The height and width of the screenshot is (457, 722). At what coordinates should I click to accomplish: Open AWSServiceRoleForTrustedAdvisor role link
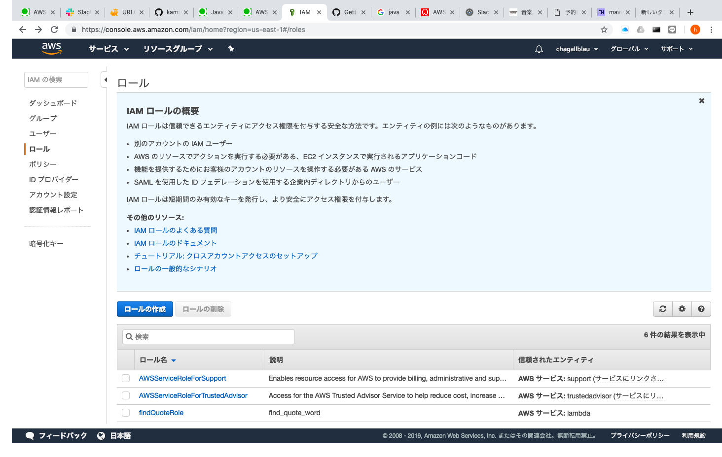[193, 395]
